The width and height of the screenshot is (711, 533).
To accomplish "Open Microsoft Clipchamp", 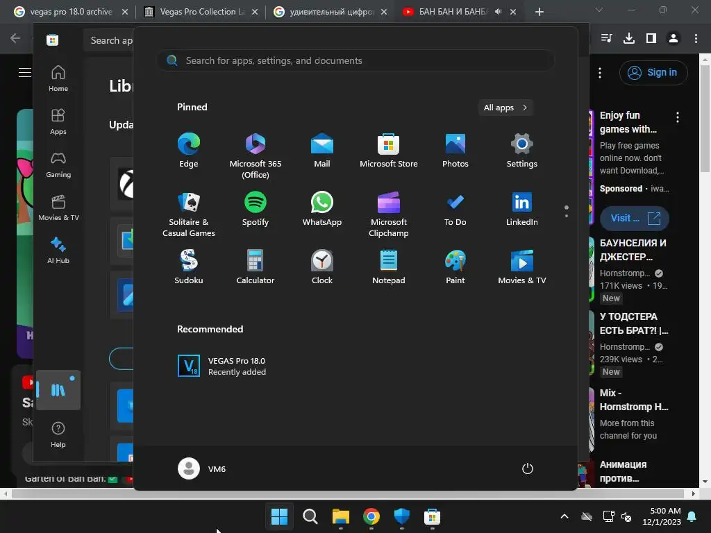I will pos(389,214).
